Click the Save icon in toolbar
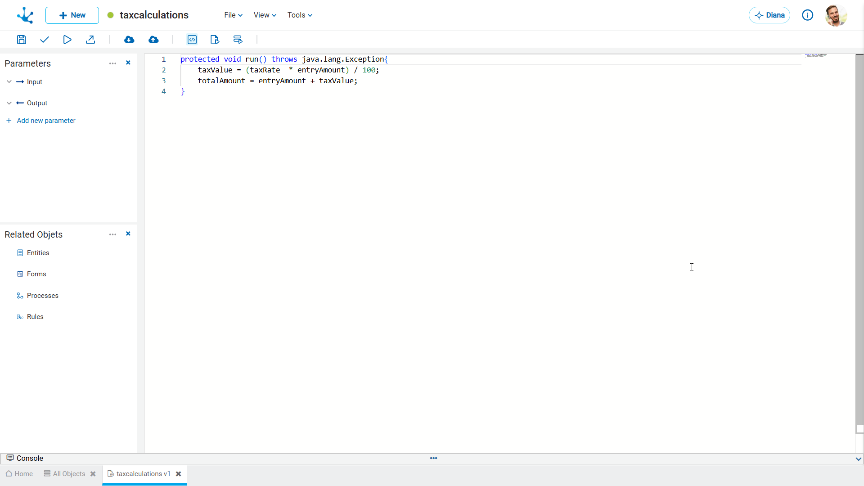Viewport: 864px width, 486px height. pyautogui.click(x=21, y=40)
